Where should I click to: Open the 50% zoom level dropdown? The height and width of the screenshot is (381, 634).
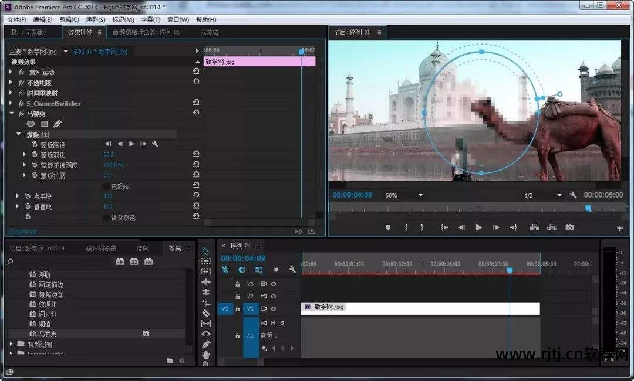420,195
